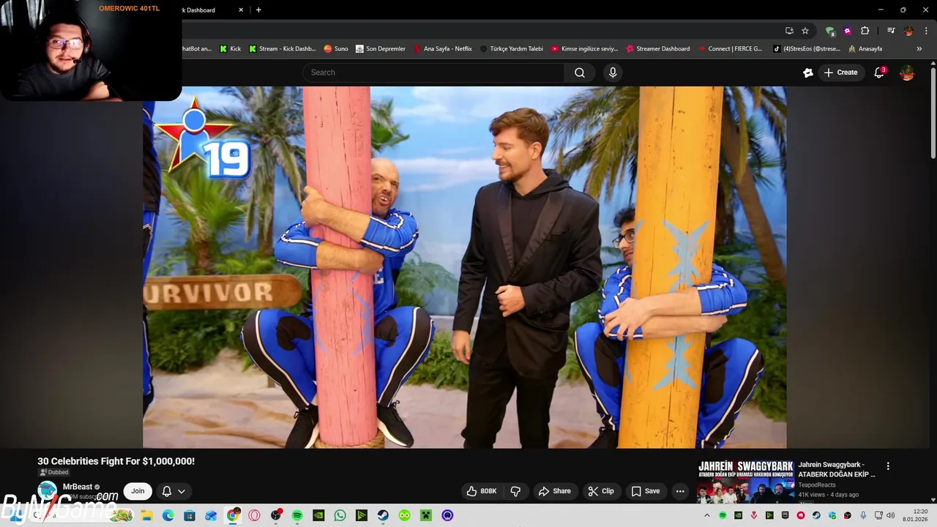Open the Kimse ingilizce seviy... bookmark
Screen dimensions: 937x527
pyautogui.click(x=584, y=49)
